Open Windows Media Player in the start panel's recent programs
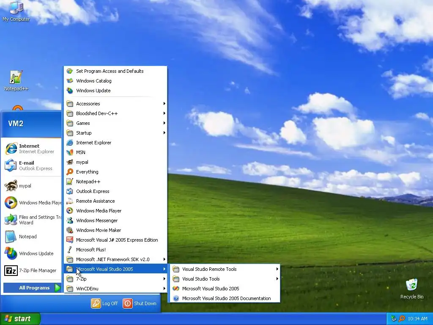 tap(32, 203)
